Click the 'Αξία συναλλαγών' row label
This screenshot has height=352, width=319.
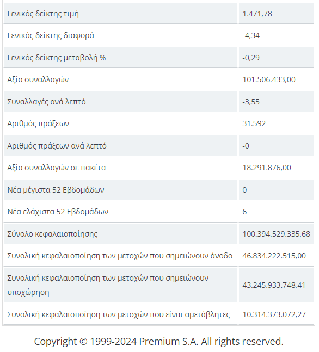(x=38, y=79)
